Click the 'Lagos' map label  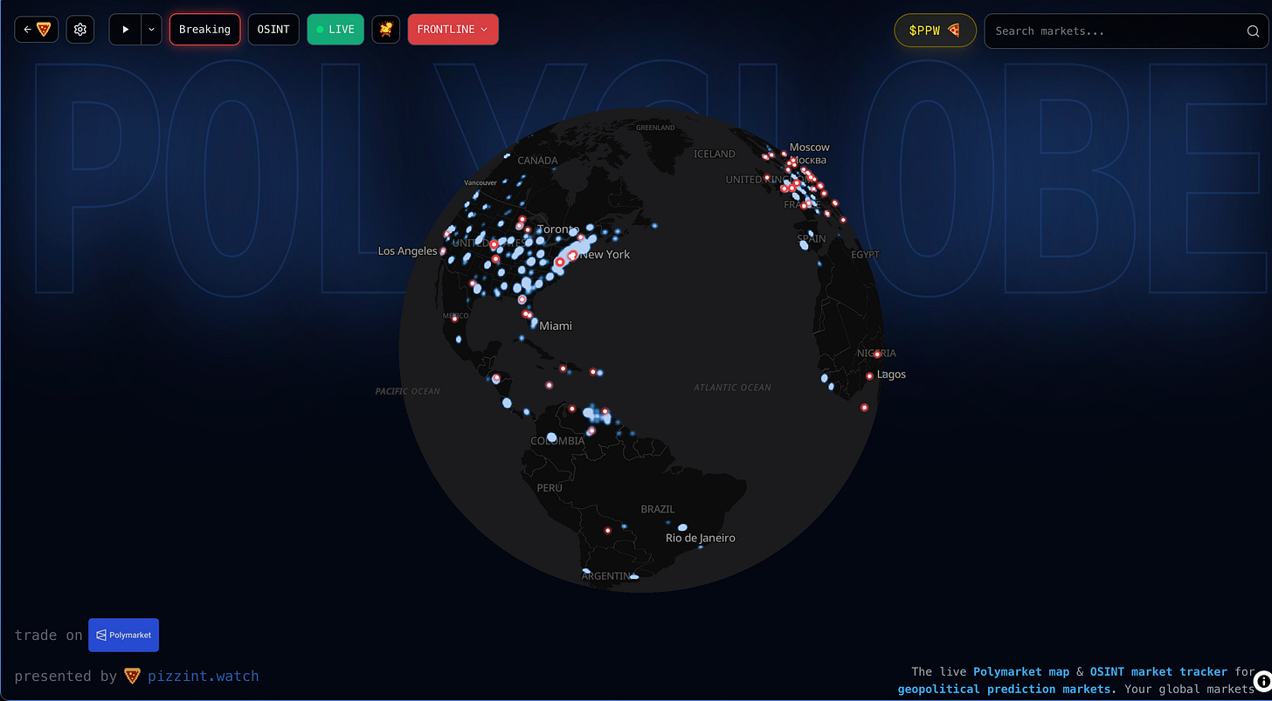tap(891, 375)
